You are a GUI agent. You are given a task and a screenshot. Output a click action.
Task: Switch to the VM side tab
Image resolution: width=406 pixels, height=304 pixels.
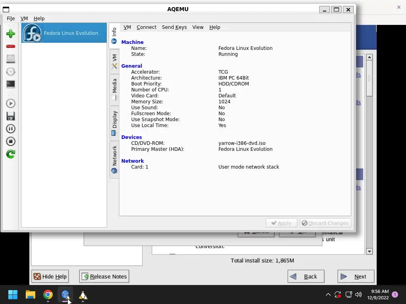[114, 61]
